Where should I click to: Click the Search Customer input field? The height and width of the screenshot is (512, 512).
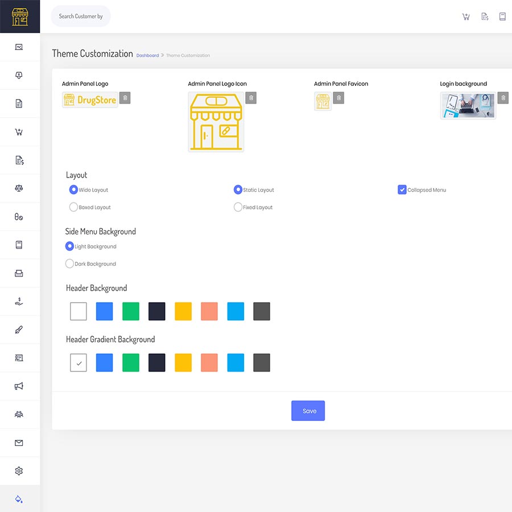click(81, 16)
